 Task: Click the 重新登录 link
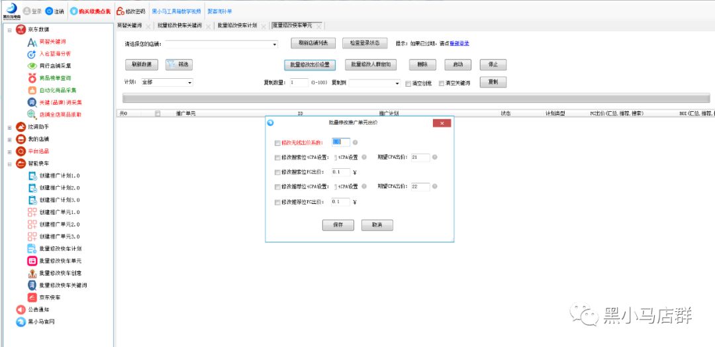click(x=459, y=43)
